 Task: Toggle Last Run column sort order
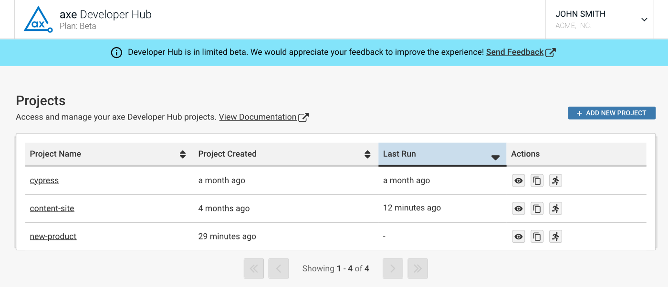pos(495,157)
